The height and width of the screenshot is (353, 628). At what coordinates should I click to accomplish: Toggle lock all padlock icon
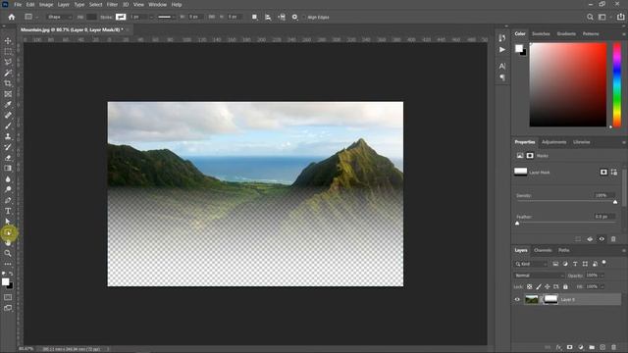coord(565,286)
